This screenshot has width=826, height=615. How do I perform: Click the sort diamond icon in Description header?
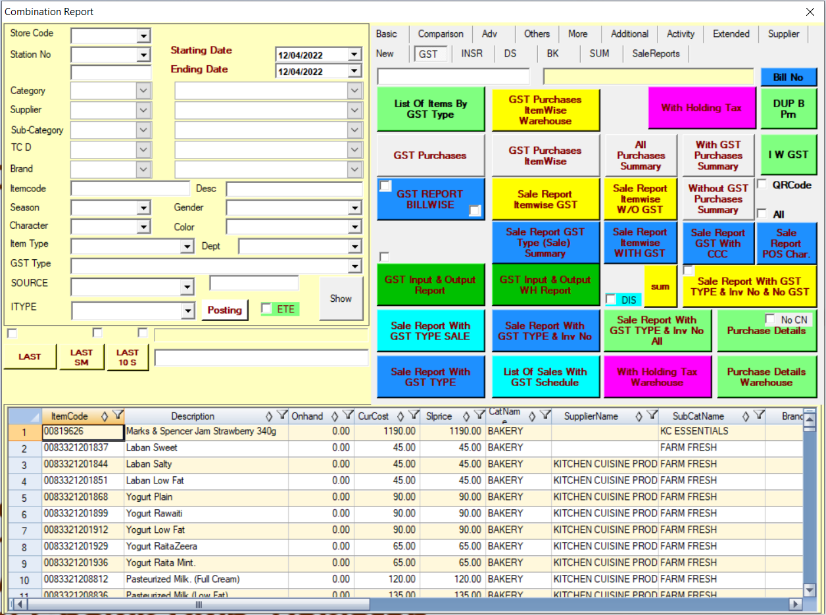(268, 416)
